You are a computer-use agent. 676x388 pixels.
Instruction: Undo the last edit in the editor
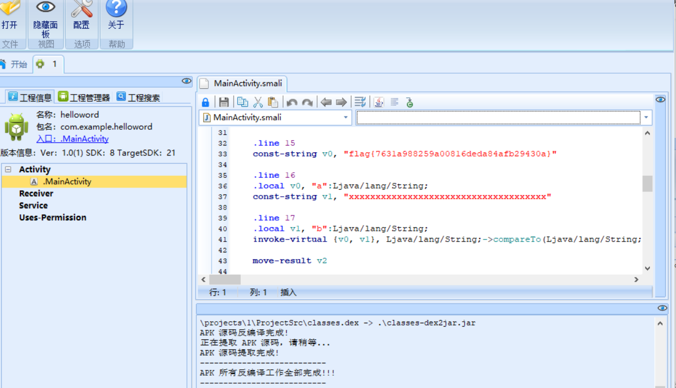pos(292,102)
